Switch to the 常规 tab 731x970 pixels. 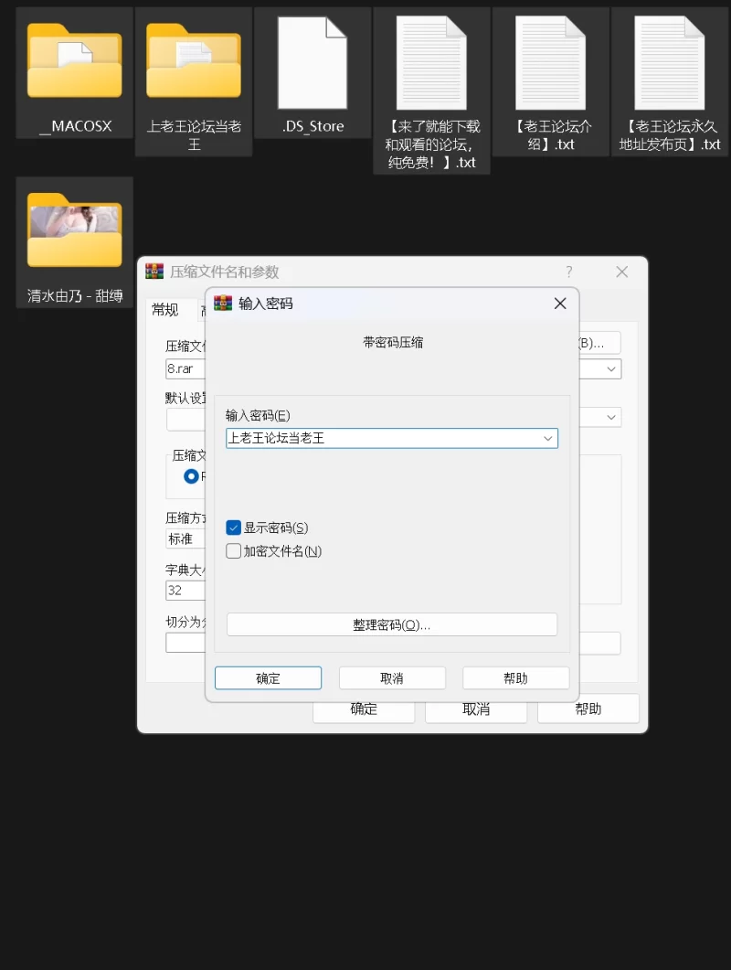(x=165, y=310)
